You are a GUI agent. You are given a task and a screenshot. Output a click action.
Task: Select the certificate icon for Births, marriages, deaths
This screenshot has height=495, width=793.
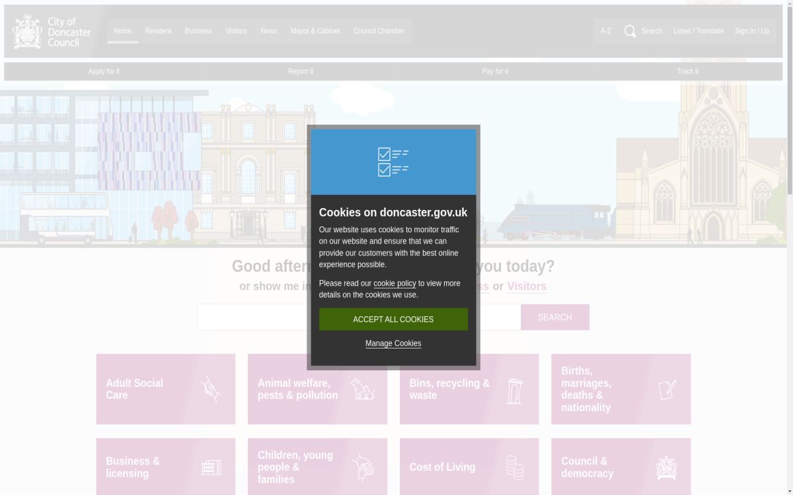[667, 389]
